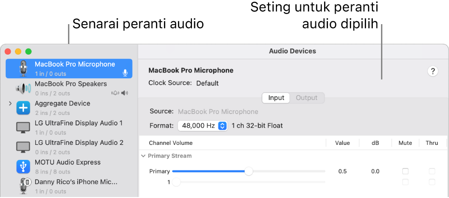Viewport: 449px width, 198px height.
Task: Click LG UltraFine Display Audio 2 monitor icon
Action: click(23, 147)
